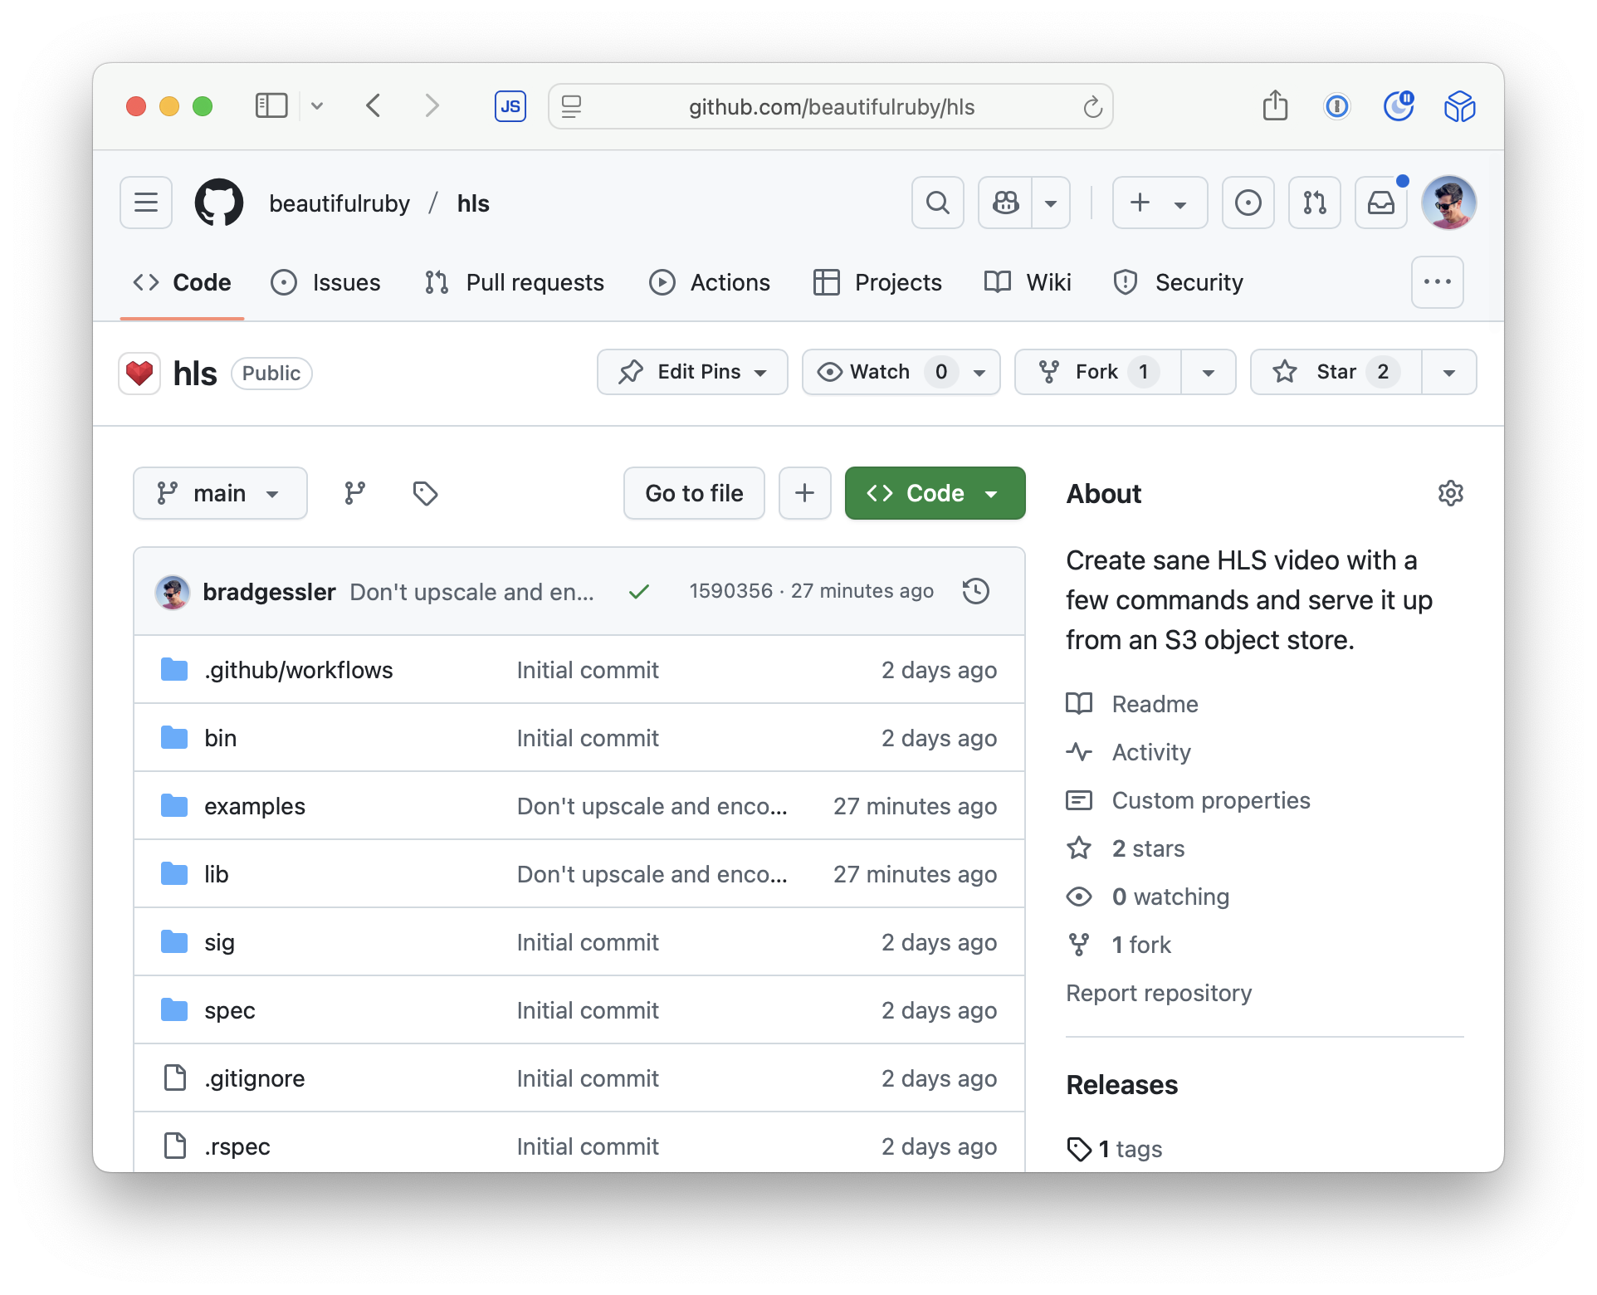1597x1295 pixels.
Task: Click the Add file plus button
Action: 804,493
